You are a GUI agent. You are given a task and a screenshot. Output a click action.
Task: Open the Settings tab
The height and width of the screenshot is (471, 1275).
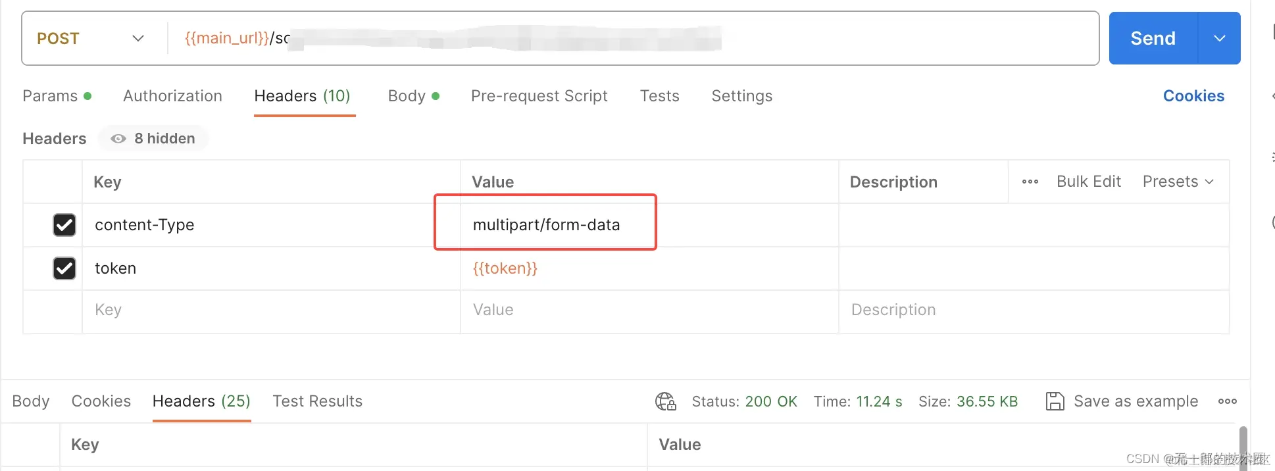(x=742, y=96)
